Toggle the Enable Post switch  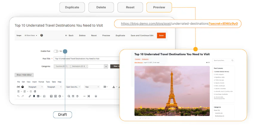point(56,51)
